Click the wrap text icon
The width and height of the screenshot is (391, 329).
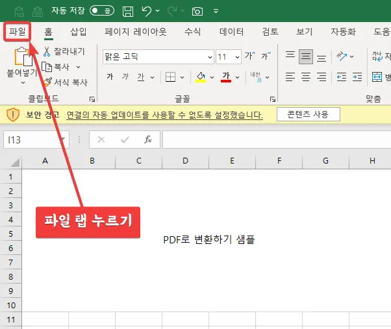coord(377,56)
